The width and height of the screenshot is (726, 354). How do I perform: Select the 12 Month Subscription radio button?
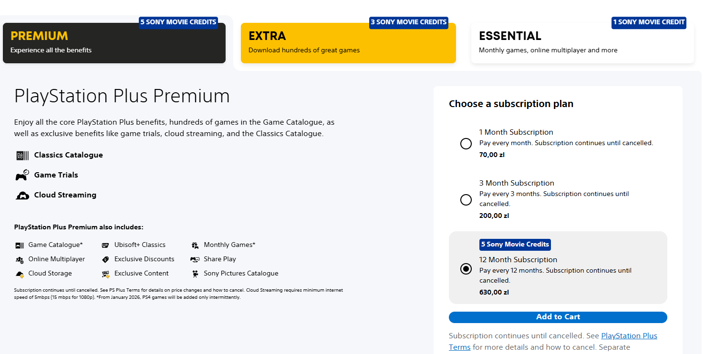[466, 269]
